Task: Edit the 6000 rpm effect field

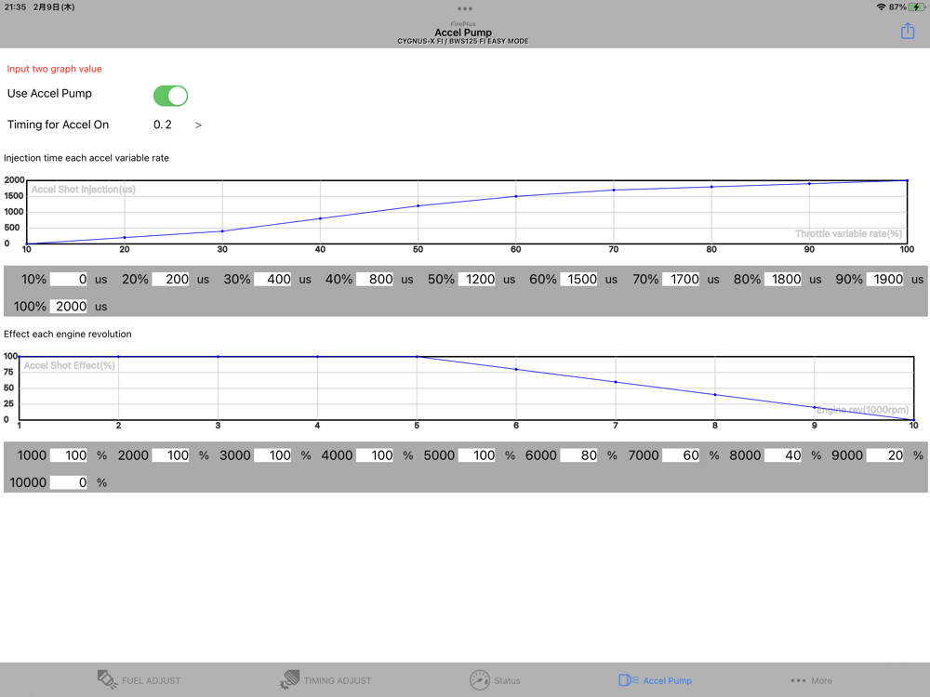Action: point(578,455)
